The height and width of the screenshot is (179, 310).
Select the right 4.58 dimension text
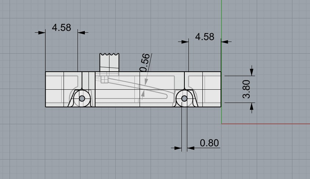pos(205,37)
